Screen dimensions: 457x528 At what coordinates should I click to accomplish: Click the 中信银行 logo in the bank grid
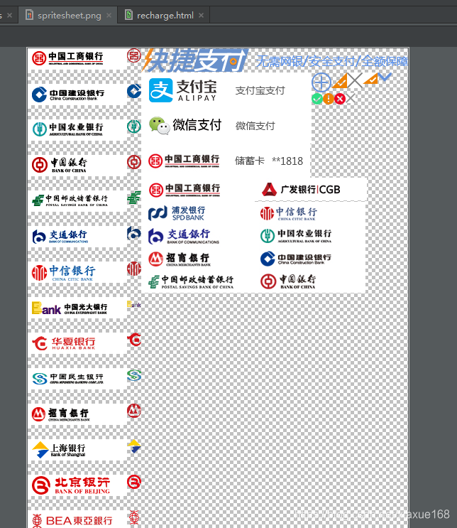tap(289, 213)
